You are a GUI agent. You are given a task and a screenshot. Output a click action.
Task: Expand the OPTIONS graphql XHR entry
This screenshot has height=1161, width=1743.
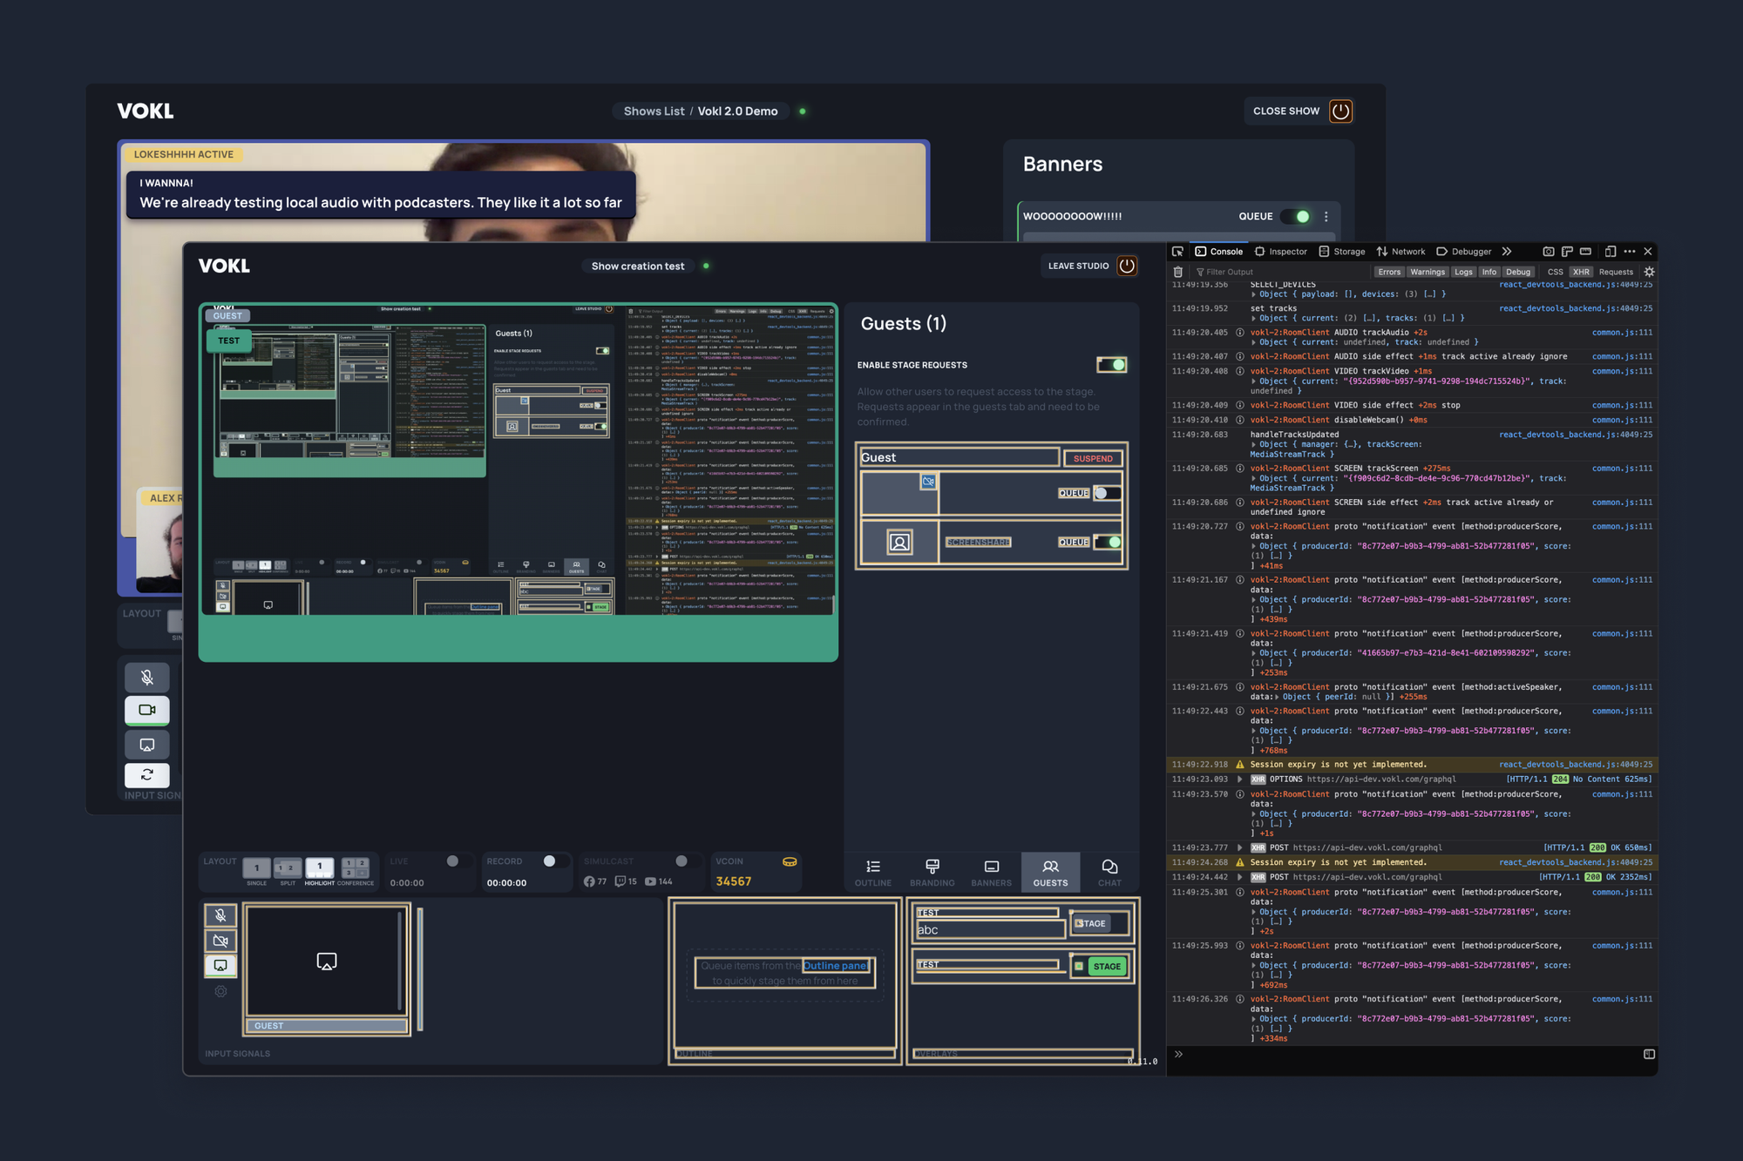click(1239, 780)
